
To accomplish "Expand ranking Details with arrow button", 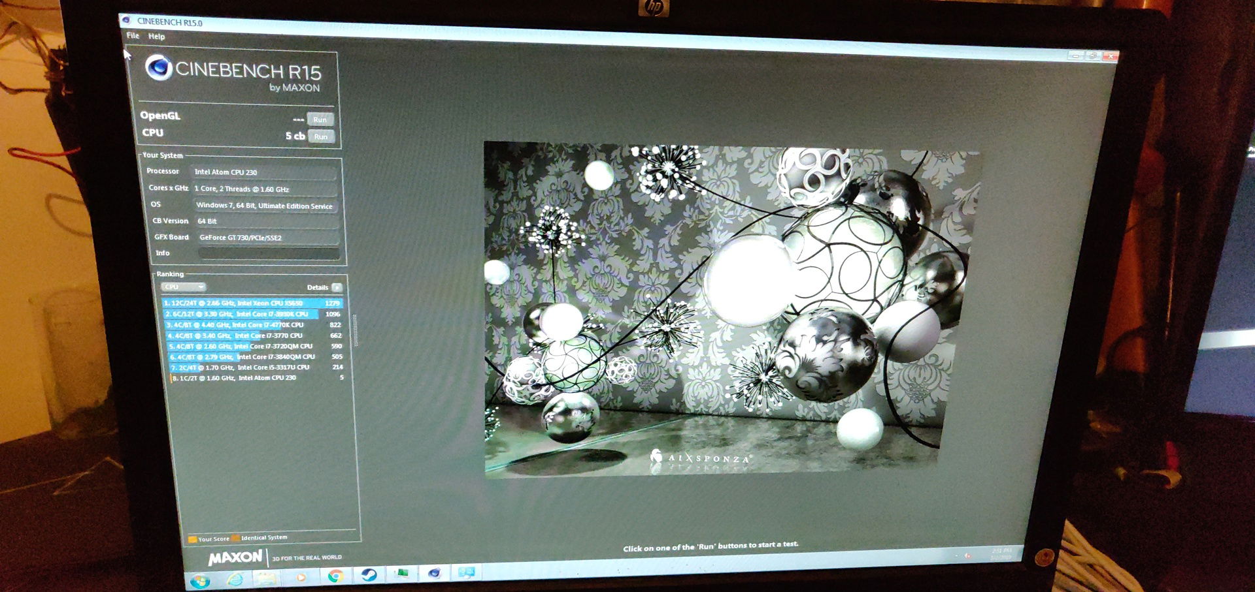I will [x=337, y=288].
